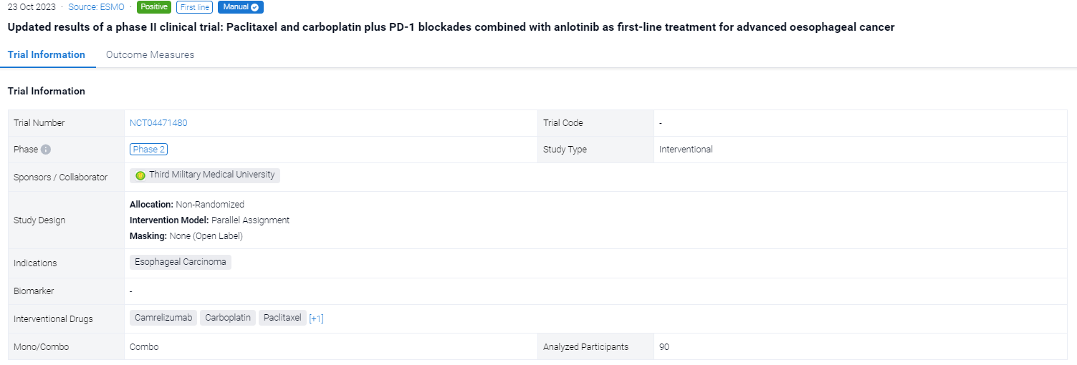Click the 23 Oct 2023 date

click(x=32, y=7)
